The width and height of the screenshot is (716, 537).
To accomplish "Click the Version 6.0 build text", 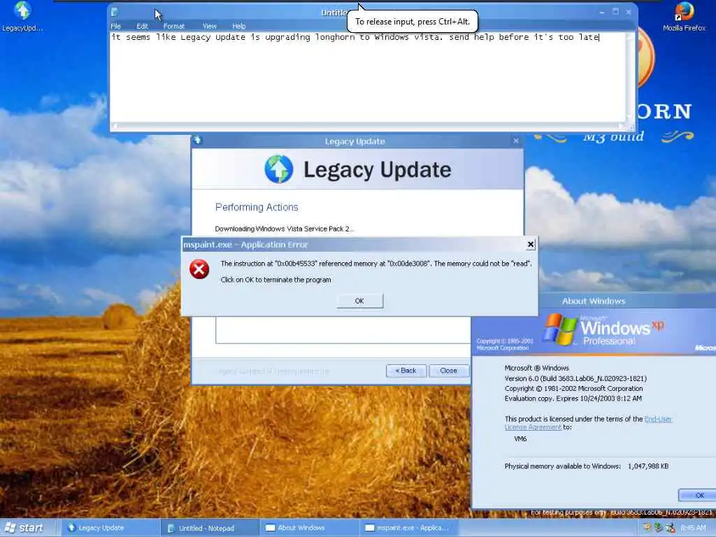I will [x=575, y=378].
